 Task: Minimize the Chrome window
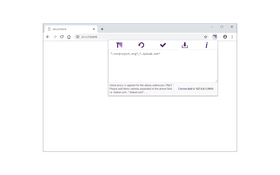click(x=212, y=27)
